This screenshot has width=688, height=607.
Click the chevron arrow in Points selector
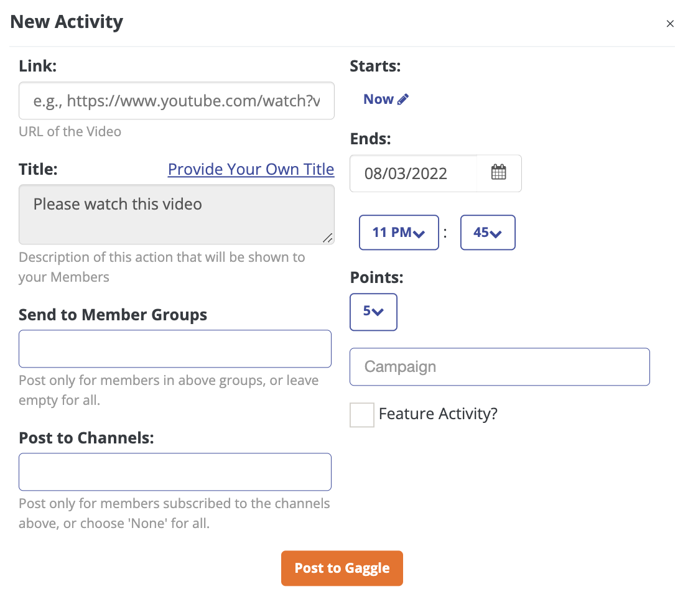[378, 312]
